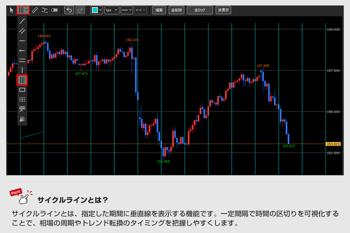
Task: Open the line style dropdown
Action: (127, 10)
